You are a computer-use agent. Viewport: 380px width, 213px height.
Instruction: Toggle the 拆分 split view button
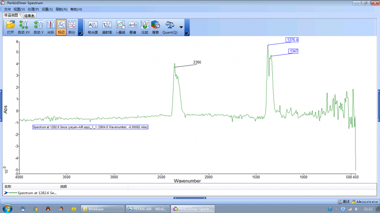tap(72, 27)
